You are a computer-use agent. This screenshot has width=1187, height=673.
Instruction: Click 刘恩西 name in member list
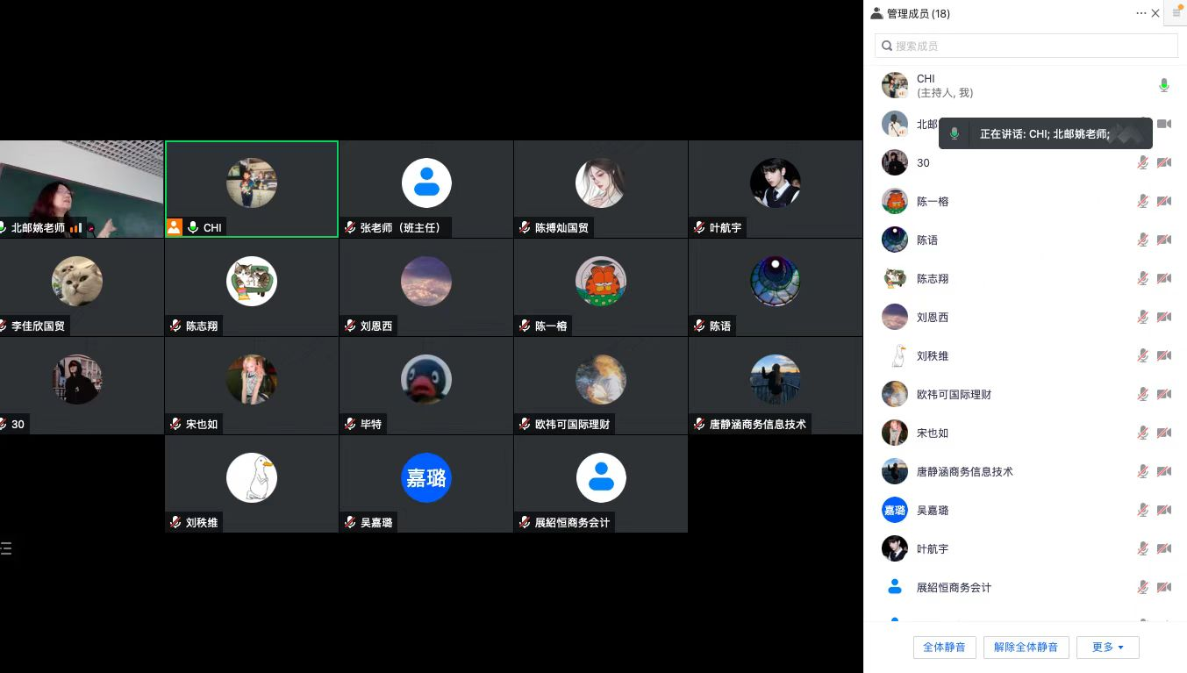[x=933, y=317]
